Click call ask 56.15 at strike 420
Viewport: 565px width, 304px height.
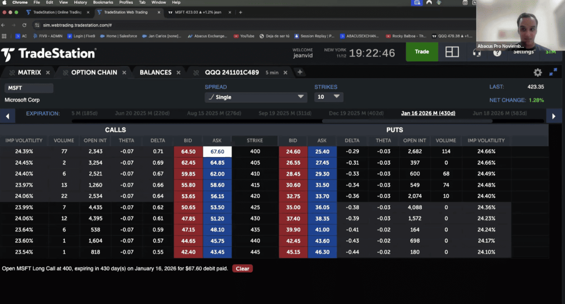pos(217,196)
